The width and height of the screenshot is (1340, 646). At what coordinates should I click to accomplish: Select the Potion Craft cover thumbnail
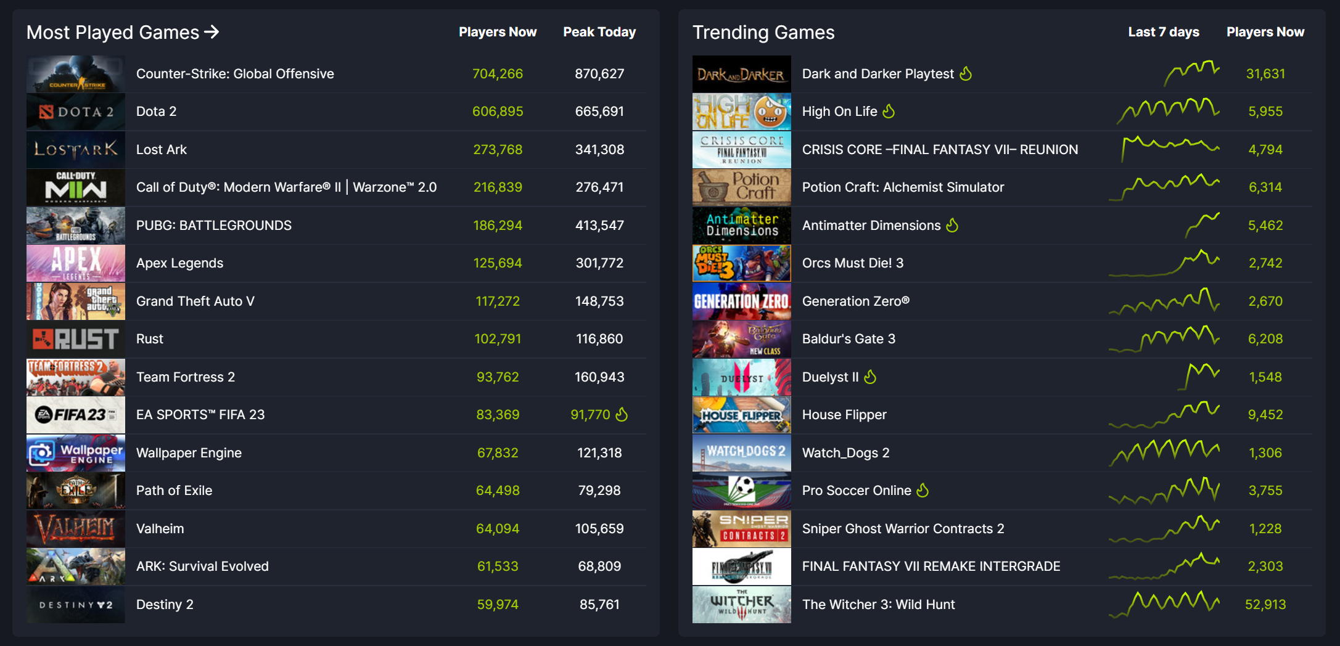(x=742, y=187)
